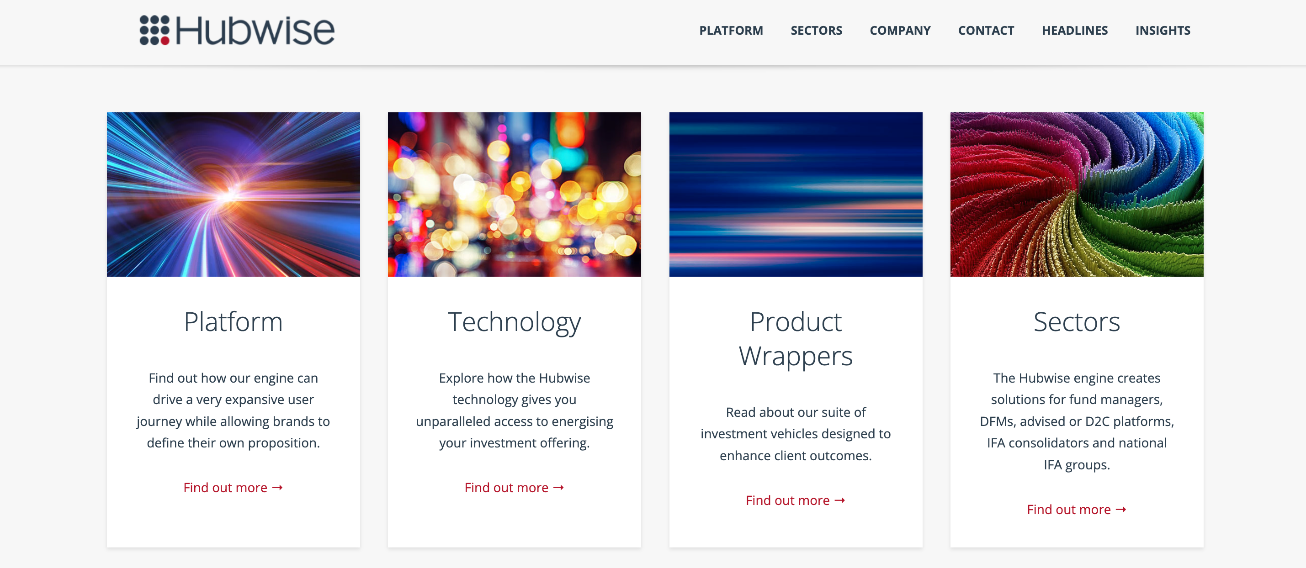
Task: Click the arrow after Sectors' Find out more
Action: pyautogui.click(x=1121, y=509)
